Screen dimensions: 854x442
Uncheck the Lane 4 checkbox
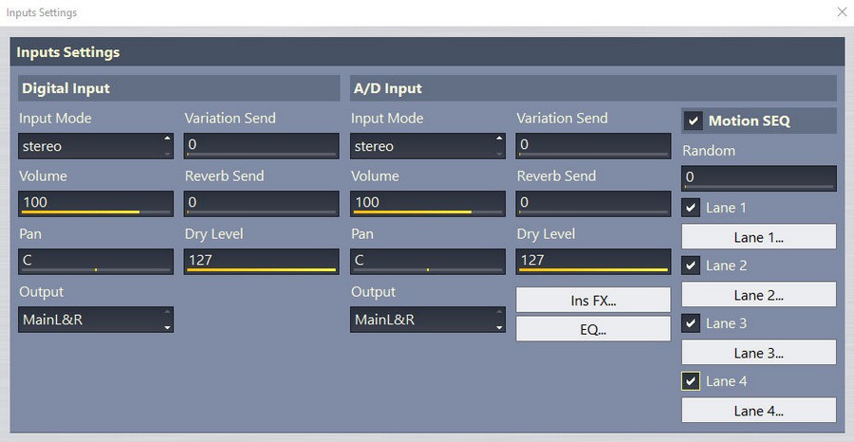click(691, 381)
